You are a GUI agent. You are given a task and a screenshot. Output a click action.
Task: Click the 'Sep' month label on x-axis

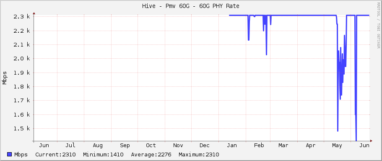click(x=125, y=145)
